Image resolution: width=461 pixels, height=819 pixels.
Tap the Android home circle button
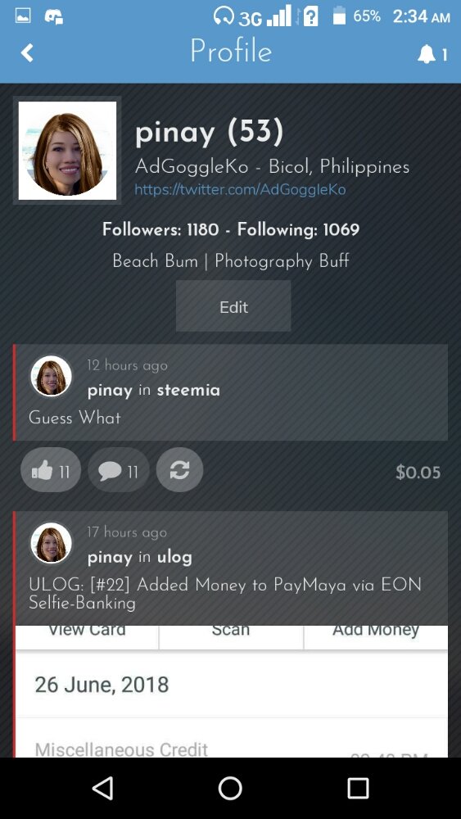click(230, 788)
